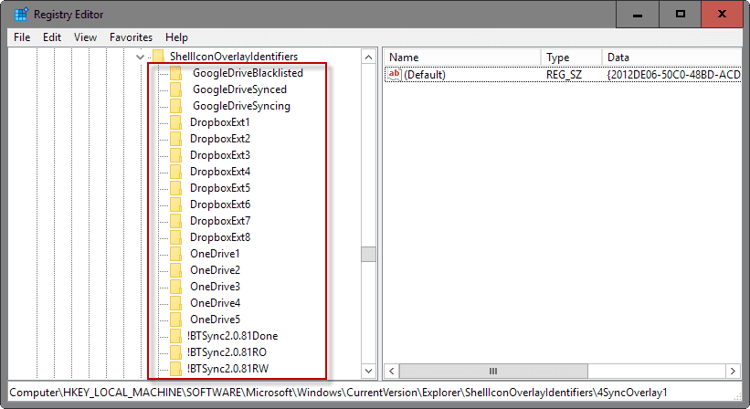The image size is (750, 409).
Task: Click the GoogleDriveBlacklisted folder icon
Action: (175, 73)
